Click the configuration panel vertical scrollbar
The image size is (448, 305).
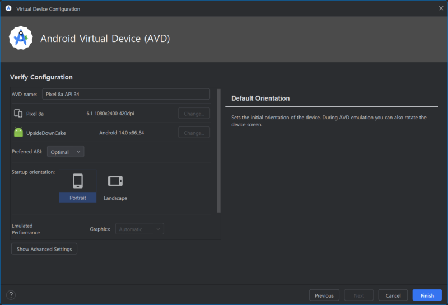point(219,151)
